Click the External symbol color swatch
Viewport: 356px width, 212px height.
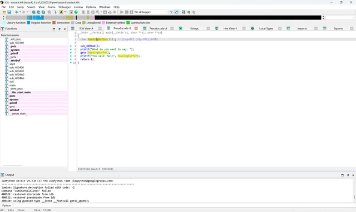(x=103, y=23)
